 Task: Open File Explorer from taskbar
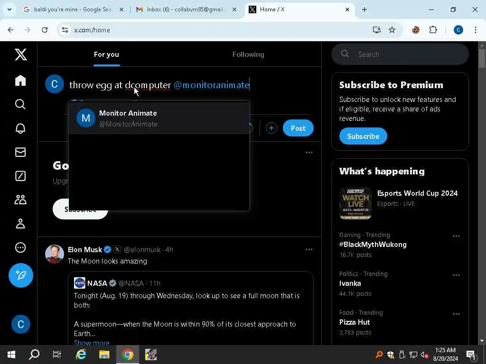pyautogui.click(x=104, y=355)
